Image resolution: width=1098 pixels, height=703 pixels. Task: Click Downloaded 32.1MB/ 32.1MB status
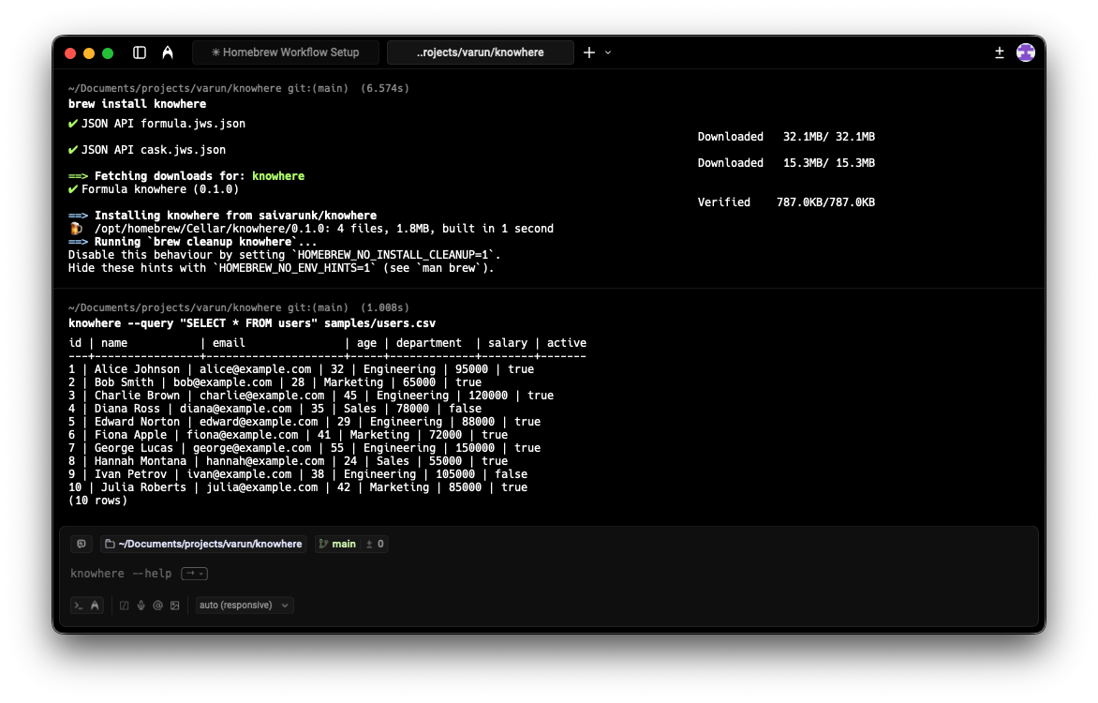(786, 137)
